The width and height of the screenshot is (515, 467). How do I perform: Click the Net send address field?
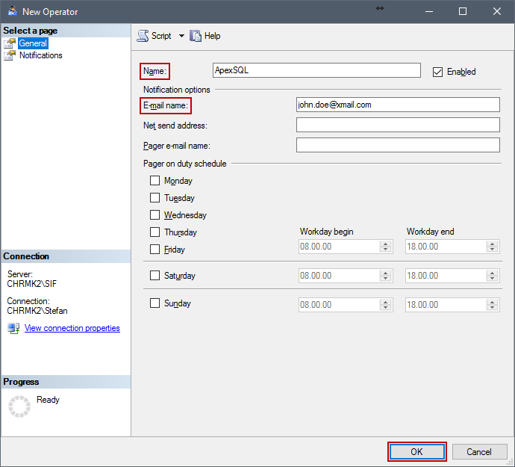click(x=398, y=125)
